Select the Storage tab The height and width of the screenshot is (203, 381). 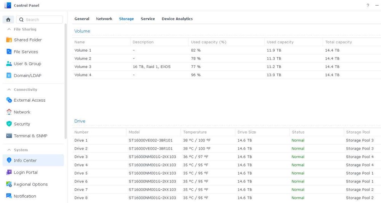(x=126, y=19)
